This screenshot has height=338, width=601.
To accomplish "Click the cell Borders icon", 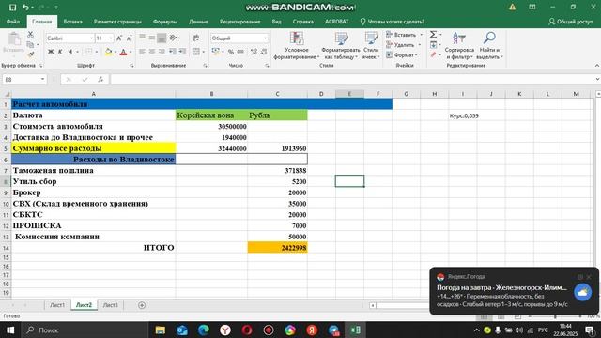I will coord(88,52).
